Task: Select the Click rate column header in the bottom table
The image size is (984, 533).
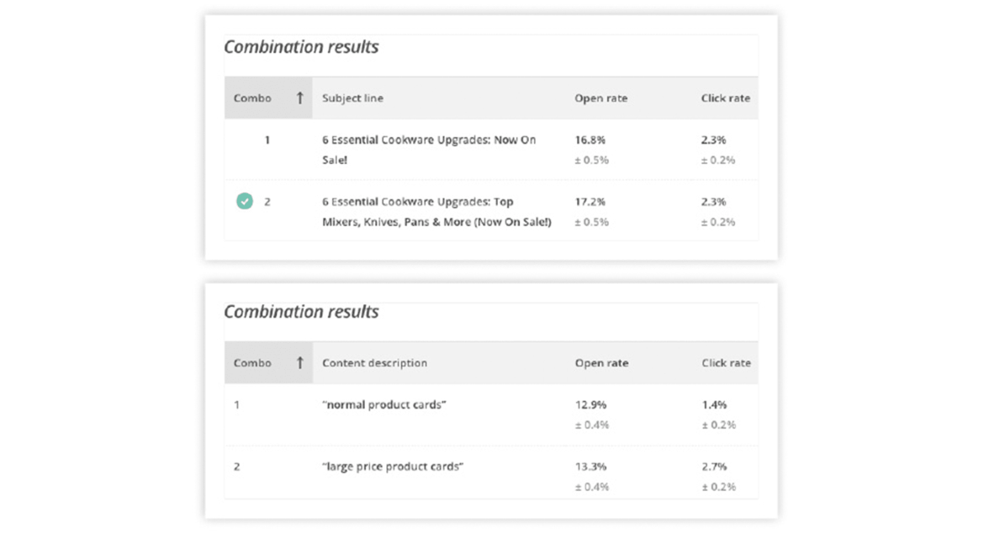Action: 725,362
